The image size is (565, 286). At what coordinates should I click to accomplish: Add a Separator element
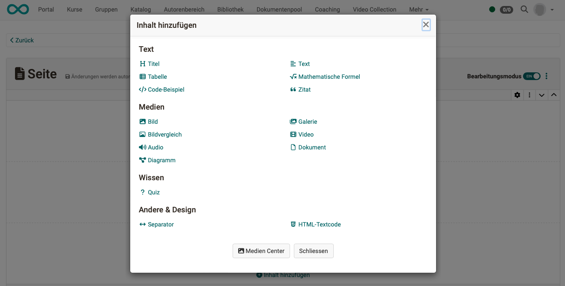160,224
